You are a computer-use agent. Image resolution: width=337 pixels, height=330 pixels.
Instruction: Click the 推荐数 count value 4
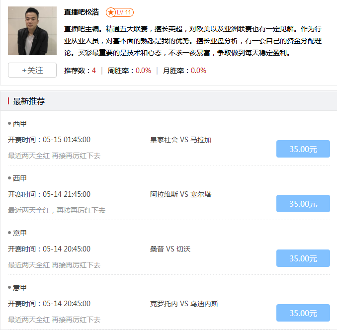94,71
